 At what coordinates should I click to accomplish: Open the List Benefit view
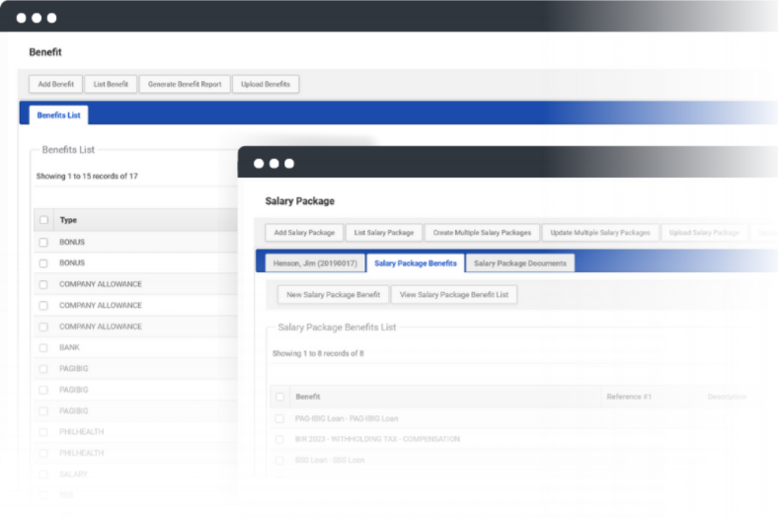(x=111, y=85)
